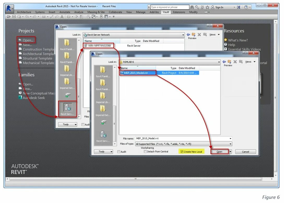Click the up-one-level folder icon in front Open dialog

[229, 62]
